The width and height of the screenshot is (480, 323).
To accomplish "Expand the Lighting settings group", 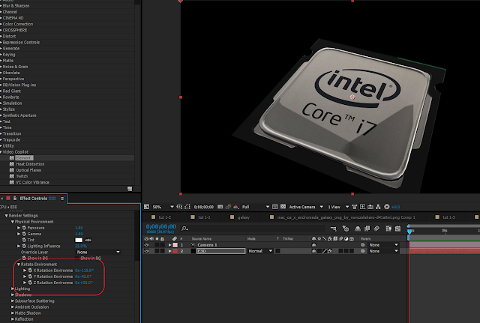I will pyautogui.click(x=13, y=289).
